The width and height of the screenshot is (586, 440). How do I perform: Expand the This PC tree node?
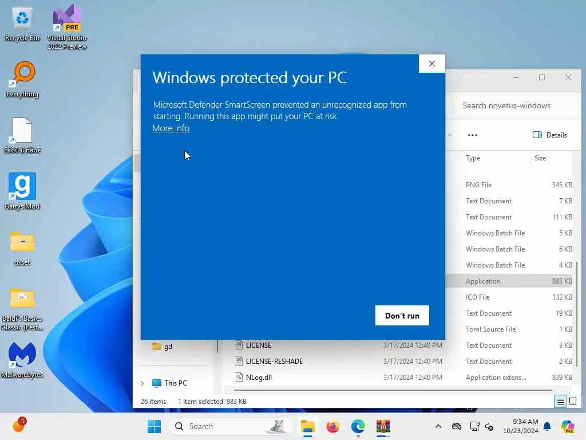pos(142,383)
